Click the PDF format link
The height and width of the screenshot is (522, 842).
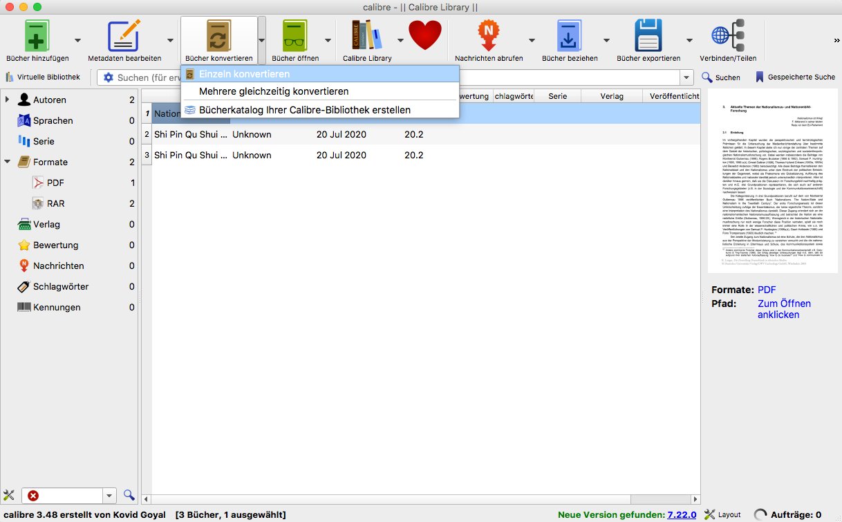pos(767,290)
